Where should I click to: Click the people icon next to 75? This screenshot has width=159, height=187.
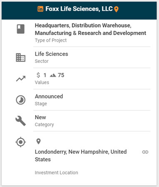(53, 75)
